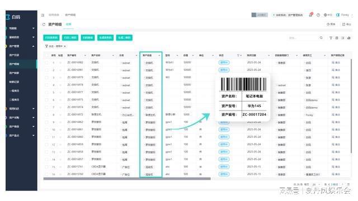Click the status pill in row 1
358x201 pixels.
coord(224,63)
